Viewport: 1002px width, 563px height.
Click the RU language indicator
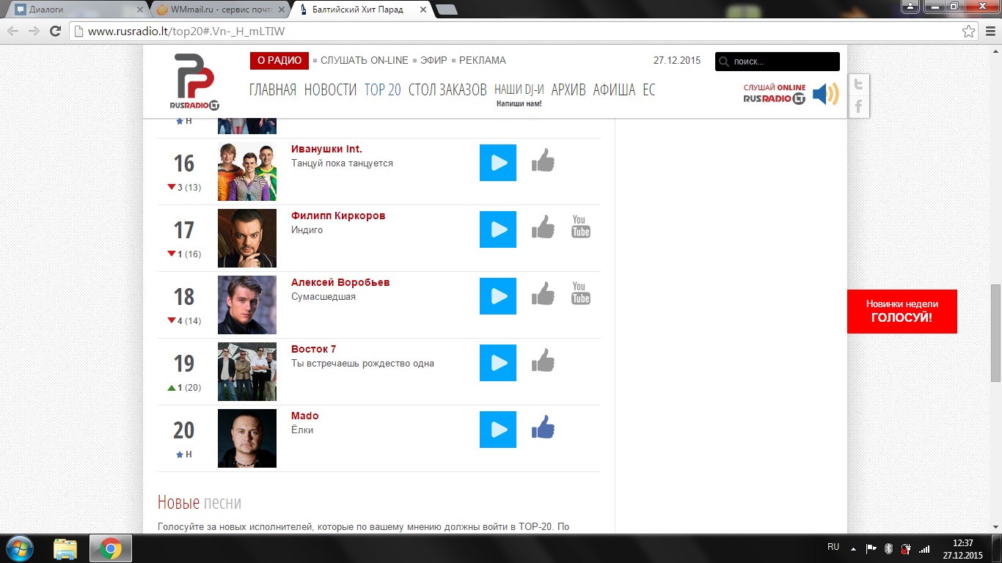pyautogui.click(x=833, y=547)
